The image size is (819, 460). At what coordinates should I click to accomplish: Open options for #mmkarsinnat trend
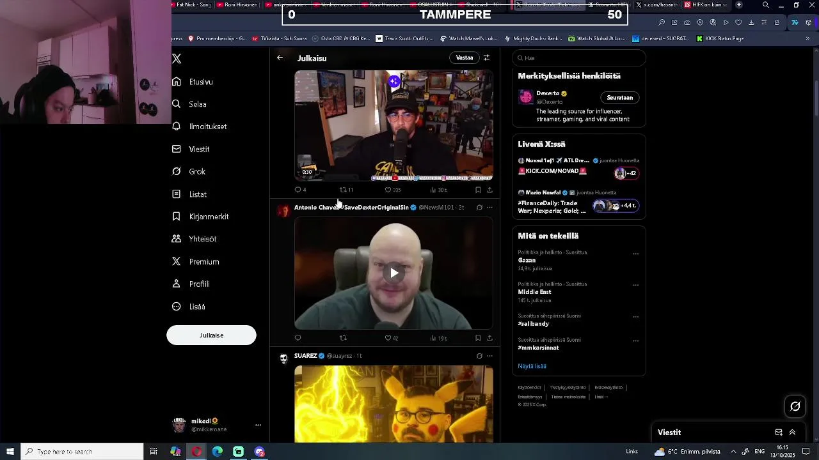[635, 341]
